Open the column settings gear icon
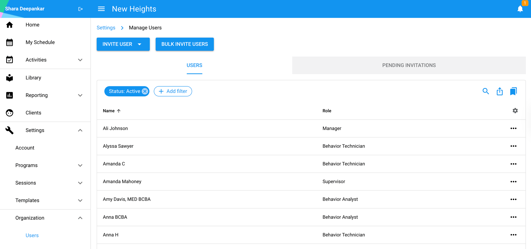The height and width of the screenshot is (249, 531). [515, 111]
